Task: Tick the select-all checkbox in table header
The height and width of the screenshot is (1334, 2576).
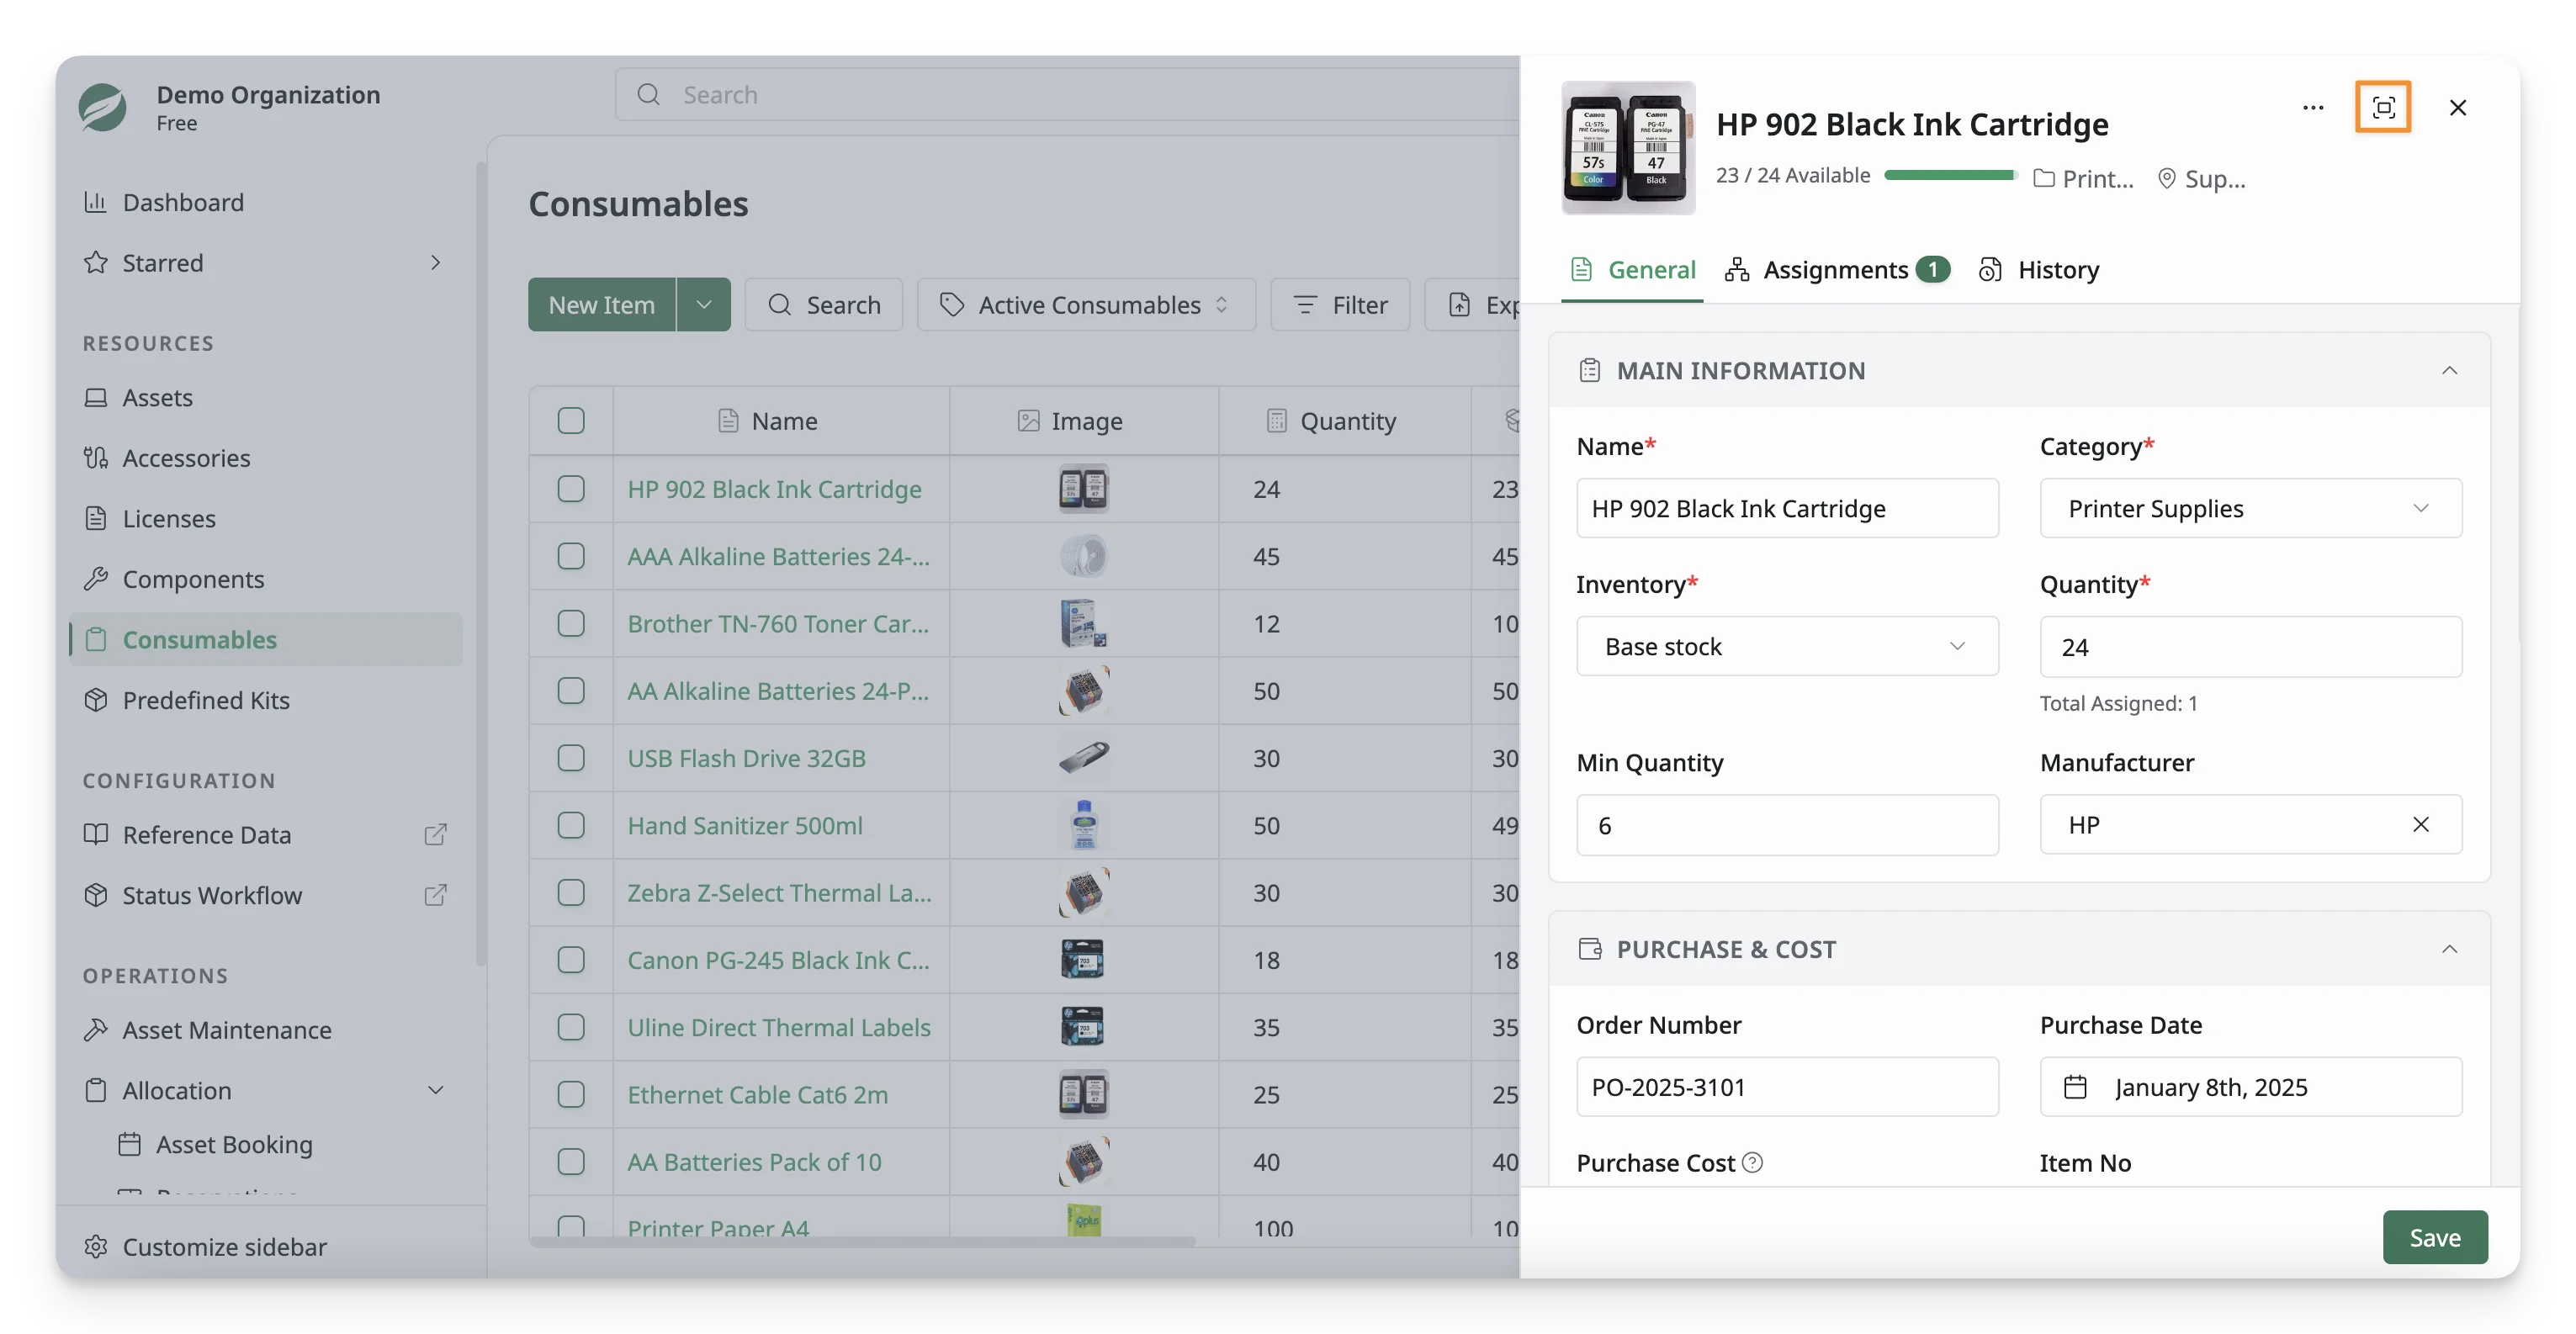Action: point(571,420)
